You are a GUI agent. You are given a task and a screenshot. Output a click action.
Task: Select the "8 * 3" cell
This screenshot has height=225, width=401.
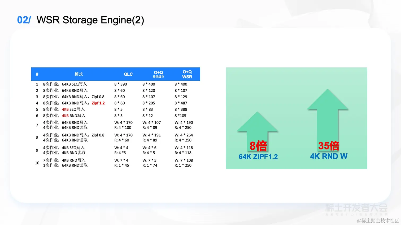pyautogui.click(x=119, y=116)
